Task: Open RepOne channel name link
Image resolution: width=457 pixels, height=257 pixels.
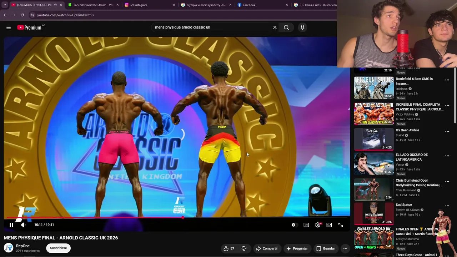Action: pos(23,246)
